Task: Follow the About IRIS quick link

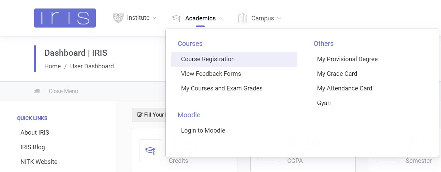Action: point(35,133)
